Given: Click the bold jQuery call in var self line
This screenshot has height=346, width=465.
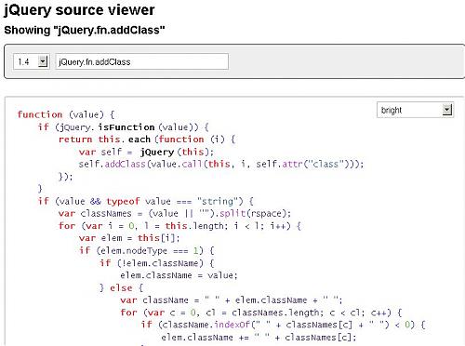Looking at the screenshot, I should coord(157,152).
